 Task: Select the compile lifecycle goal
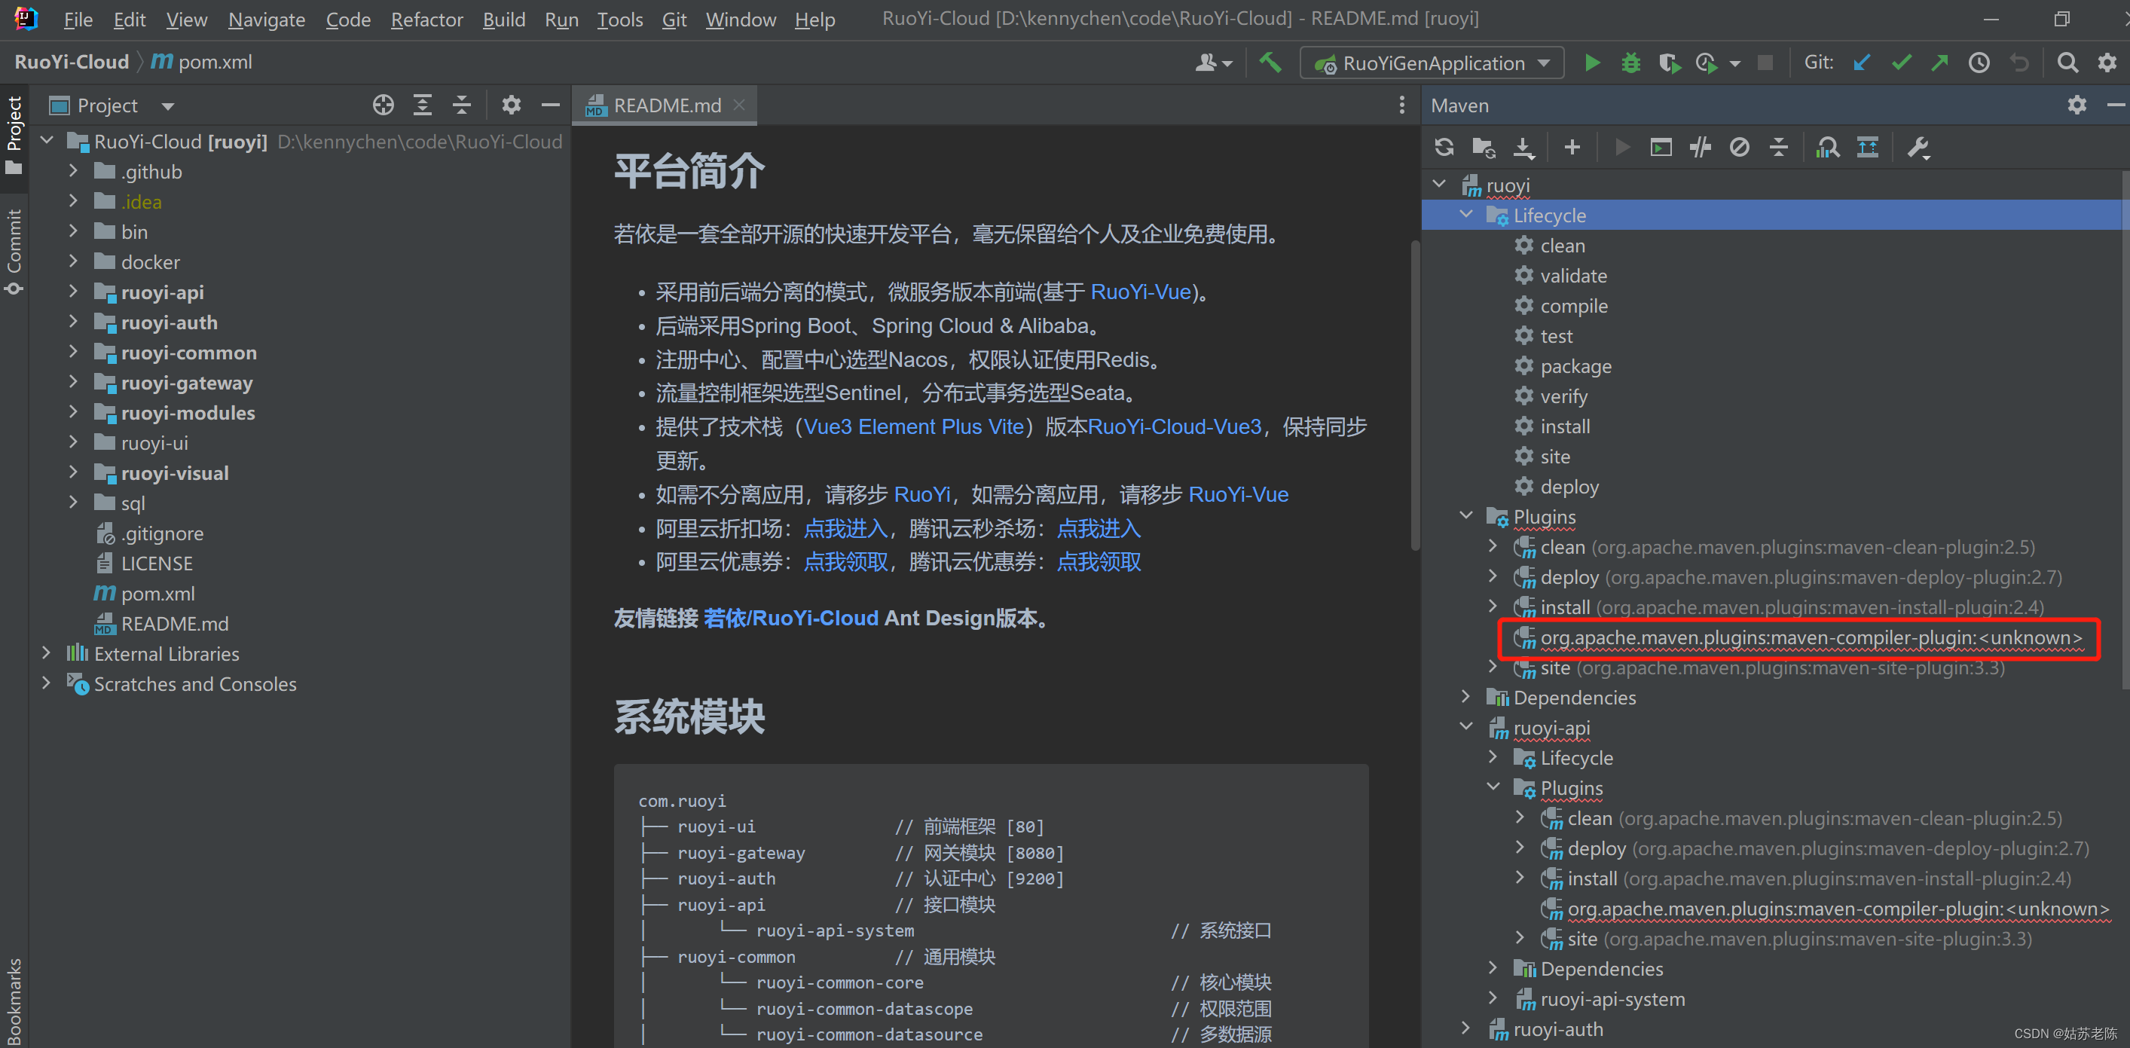(1572, 306)
